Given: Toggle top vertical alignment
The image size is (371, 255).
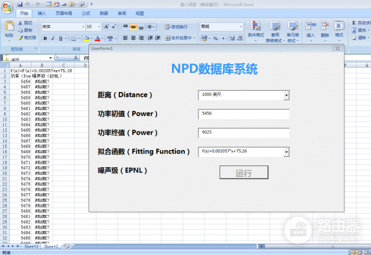Looking at the screenshot, I should point(126,27).
